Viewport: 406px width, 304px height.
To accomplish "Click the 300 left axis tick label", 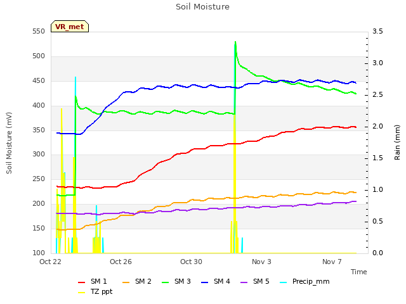I will [x=39, y=155].
